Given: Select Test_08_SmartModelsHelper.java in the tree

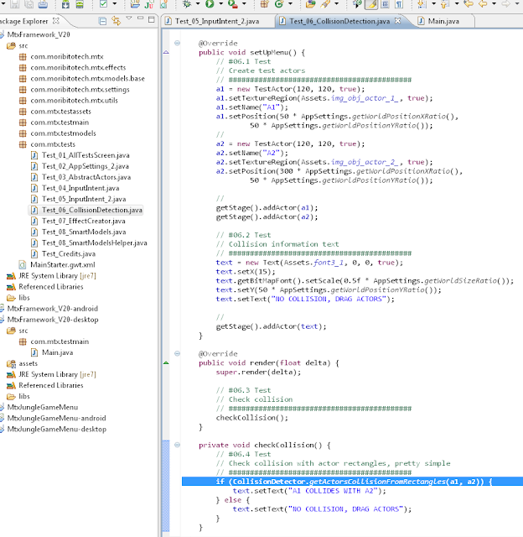Looking at the screenshot, I should point(95,242).
